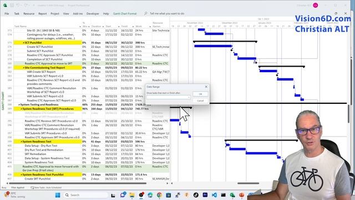Open the File menu
Viewport: 355px width, 200px height.
pos(7,13)
